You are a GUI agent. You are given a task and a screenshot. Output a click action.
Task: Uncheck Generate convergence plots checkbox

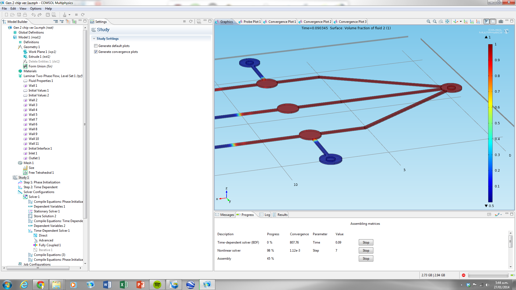coord(96,52)
